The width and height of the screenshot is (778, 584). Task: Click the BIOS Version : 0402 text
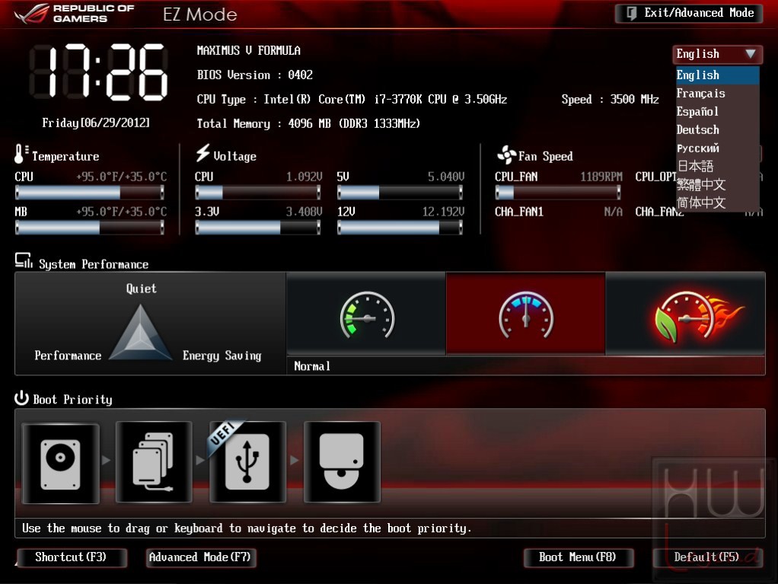254,75
